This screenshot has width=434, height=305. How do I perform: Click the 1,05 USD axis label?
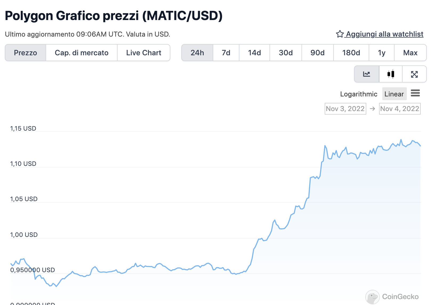(24, 199)
